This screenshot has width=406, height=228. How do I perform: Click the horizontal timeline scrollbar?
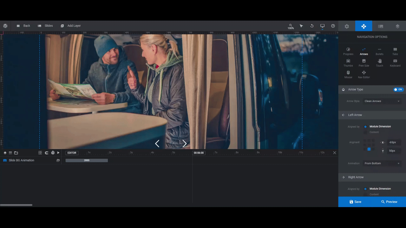16,205
